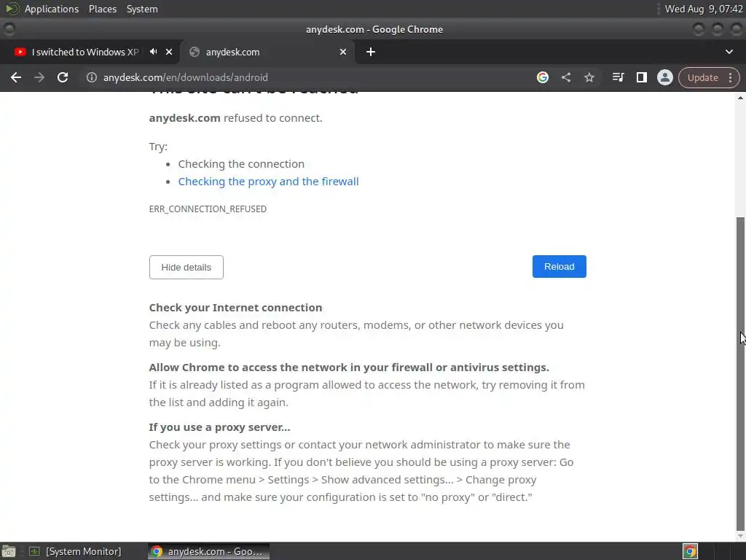
Task: Toggle the side panel icon
Action: click(x=641, y=77)
